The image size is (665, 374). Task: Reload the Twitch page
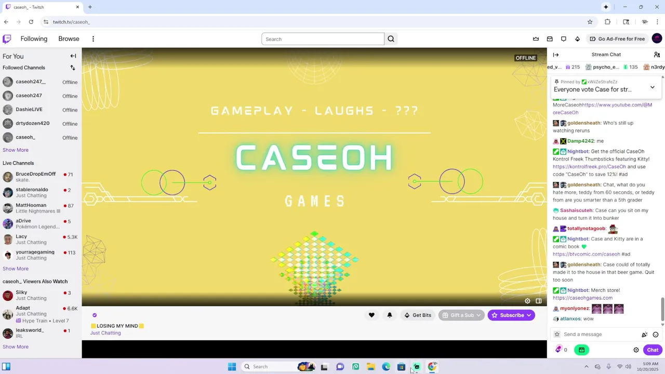(31, 22)
